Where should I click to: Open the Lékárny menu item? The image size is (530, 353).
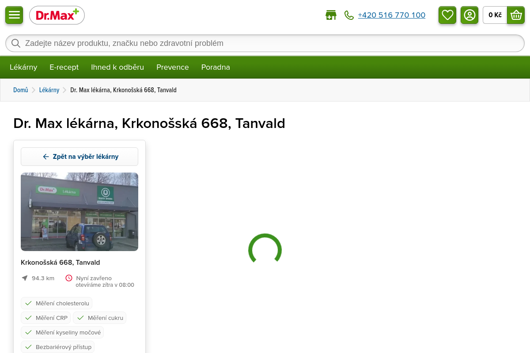[23, 67]
